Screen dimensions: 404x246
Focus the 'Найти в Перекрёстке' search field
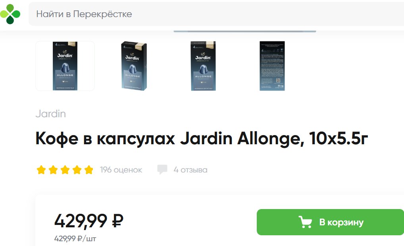coord(216,14)
